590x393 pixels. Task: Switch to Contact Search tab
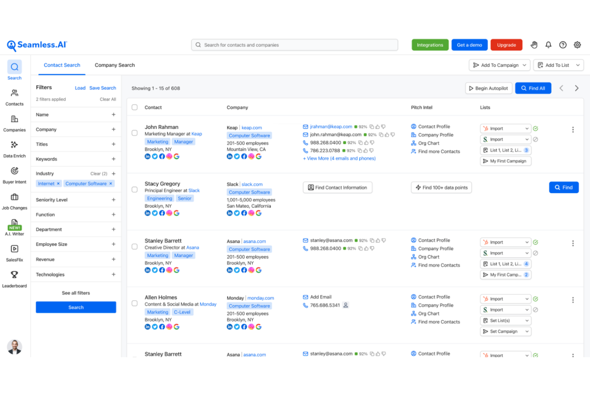click(62, 65)
